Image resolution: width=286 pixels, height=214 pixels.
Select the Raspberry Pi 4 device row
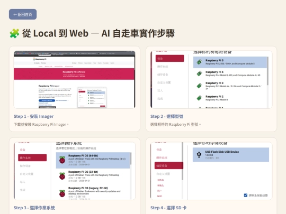230,73
